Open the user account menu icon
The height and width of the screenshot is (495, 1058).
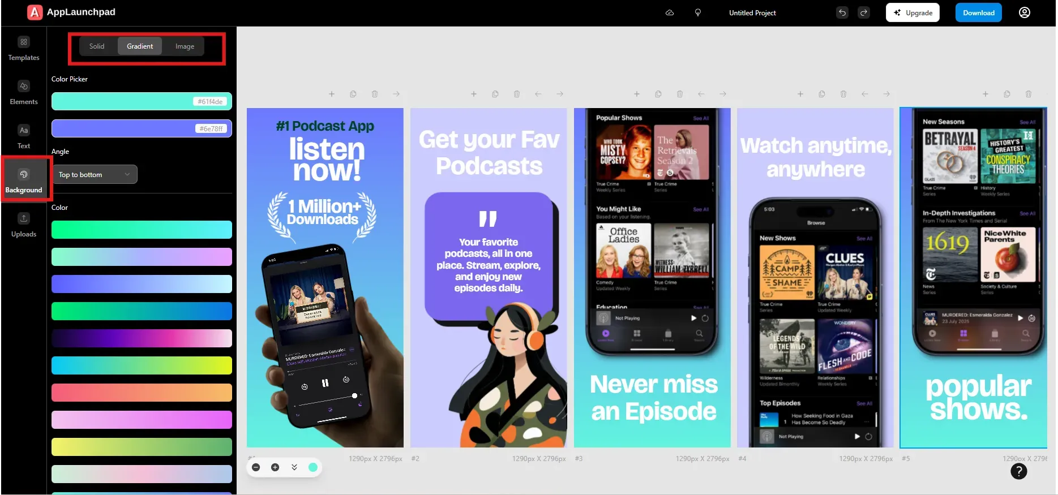1025,12
